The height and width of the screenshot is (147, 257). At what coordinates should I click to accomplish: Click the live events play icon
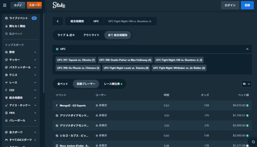tap(6, 18)
